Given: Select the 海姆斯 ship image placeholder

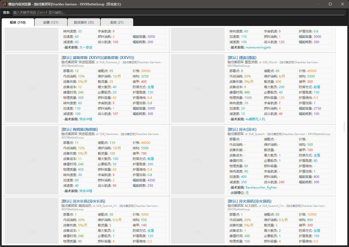Looking at the screenshot, I should tap(32, 160).
